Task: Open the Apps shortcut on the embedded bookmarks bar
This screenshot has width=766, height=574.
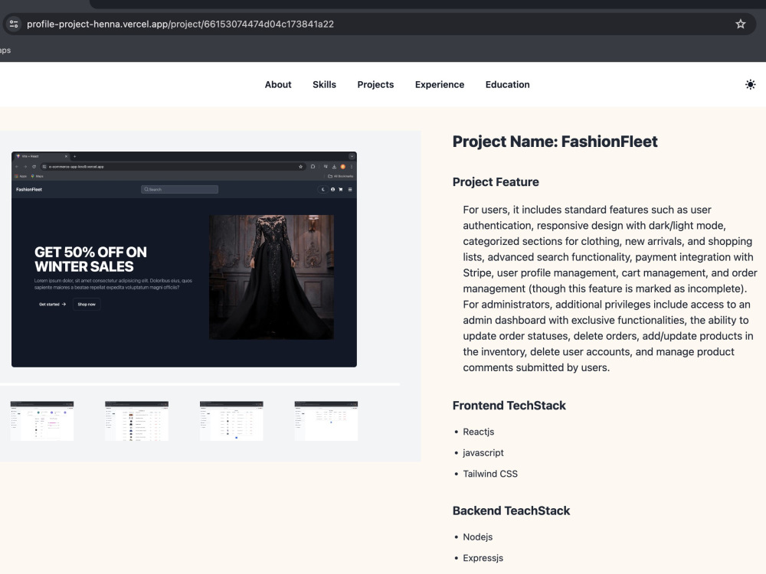Action: [21, 175]
